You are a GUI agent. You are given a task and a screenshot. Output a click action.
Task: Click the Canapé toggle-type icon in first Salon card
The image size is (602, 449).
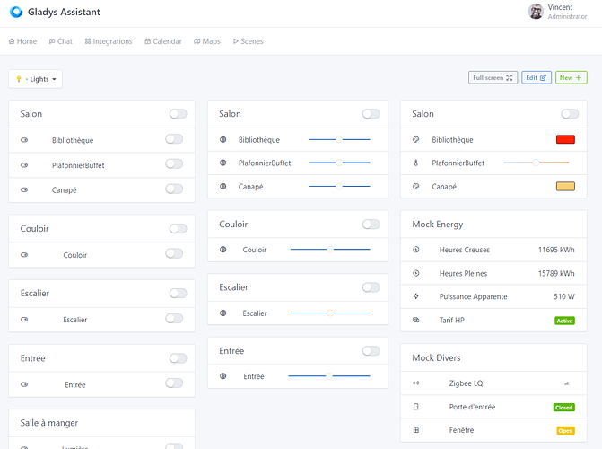tap(24, 189)
